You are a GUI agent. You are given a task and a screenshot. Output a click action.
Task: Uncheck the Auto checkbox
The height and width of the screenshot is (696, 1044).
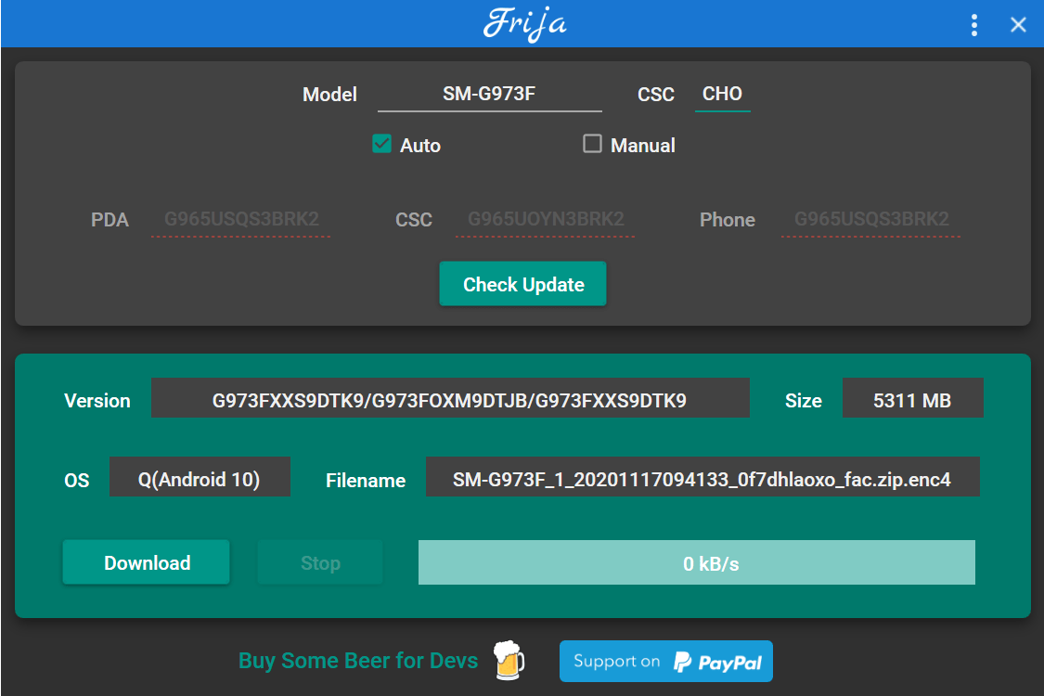[x=381, y=144]
